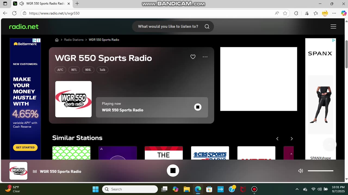Open a new browser tab
This screenshot has height=195, width=348.
pyautogui.click(x=77, y=4)
